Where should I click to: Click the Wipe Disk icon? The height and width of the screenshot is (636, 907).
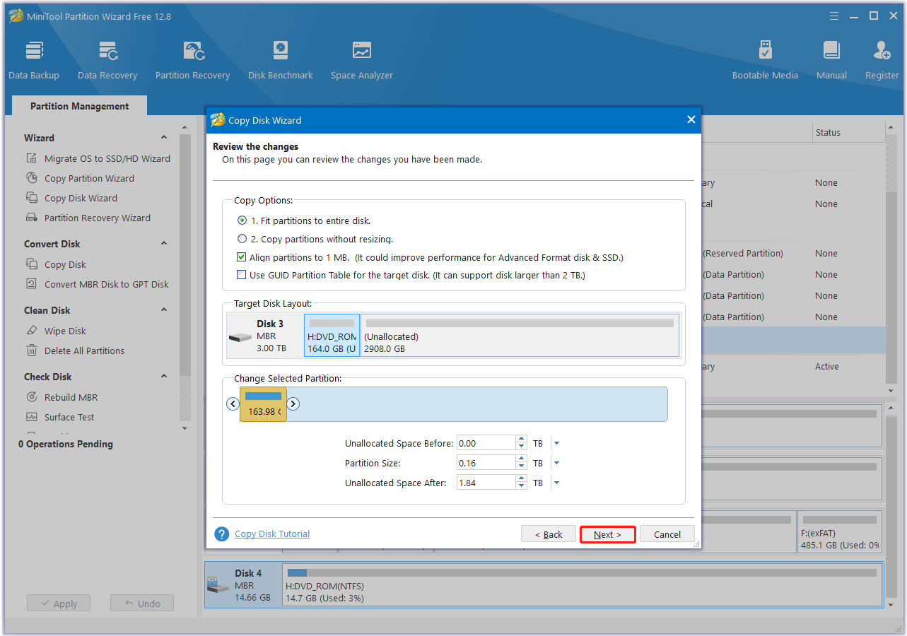pos(32,331)
